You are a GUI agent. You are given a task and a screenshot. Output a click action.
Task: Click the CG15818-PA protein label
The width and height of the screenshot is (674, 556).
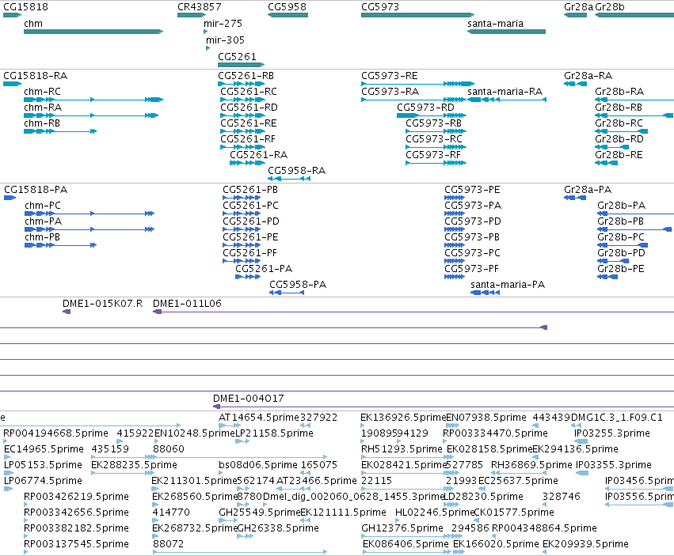tap(36, 190)
